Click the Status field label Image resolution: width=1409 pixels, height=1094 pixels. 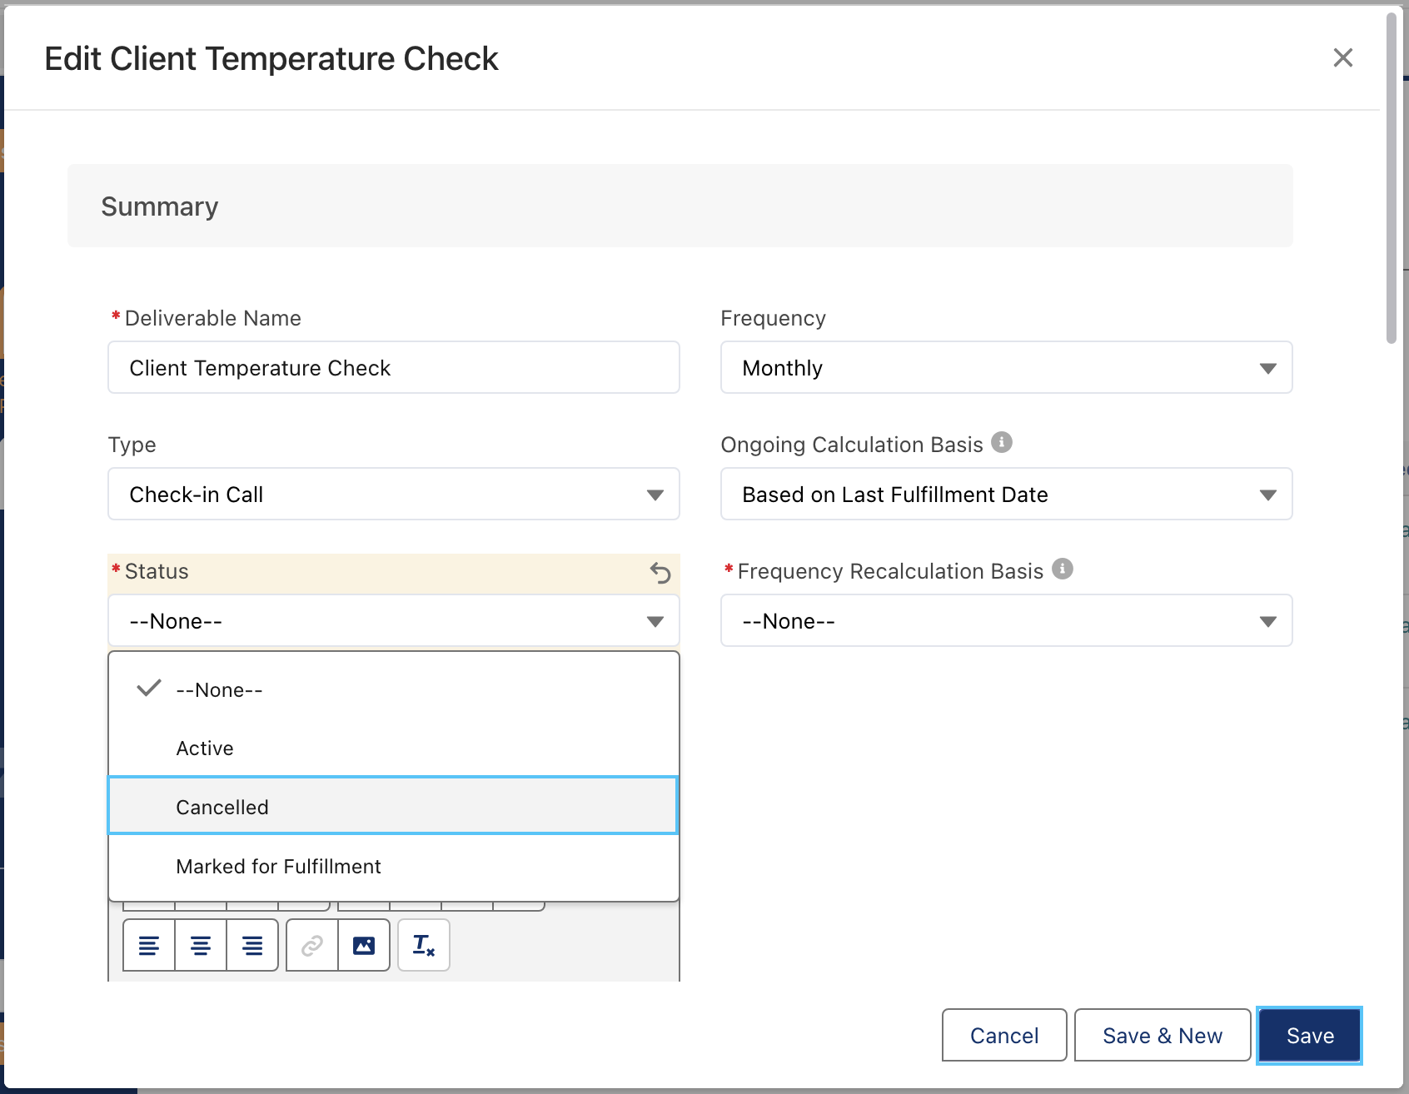click(157, 571)
